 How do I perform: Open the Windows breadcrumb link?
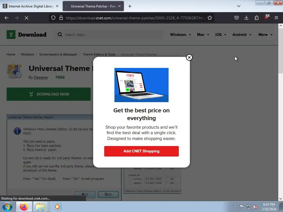27,54
